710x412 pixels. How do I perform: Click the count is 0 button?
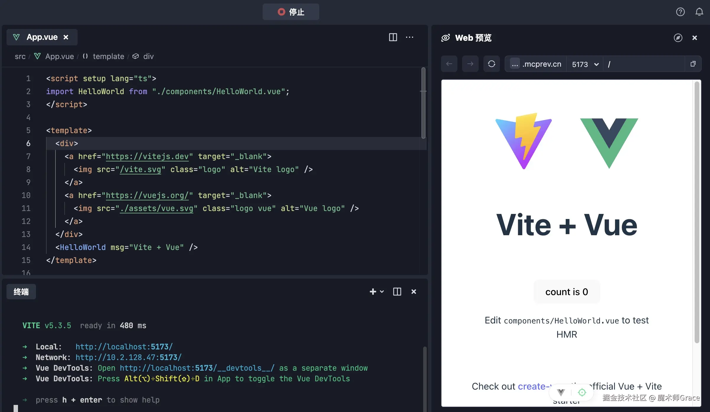tap(567, 292)
